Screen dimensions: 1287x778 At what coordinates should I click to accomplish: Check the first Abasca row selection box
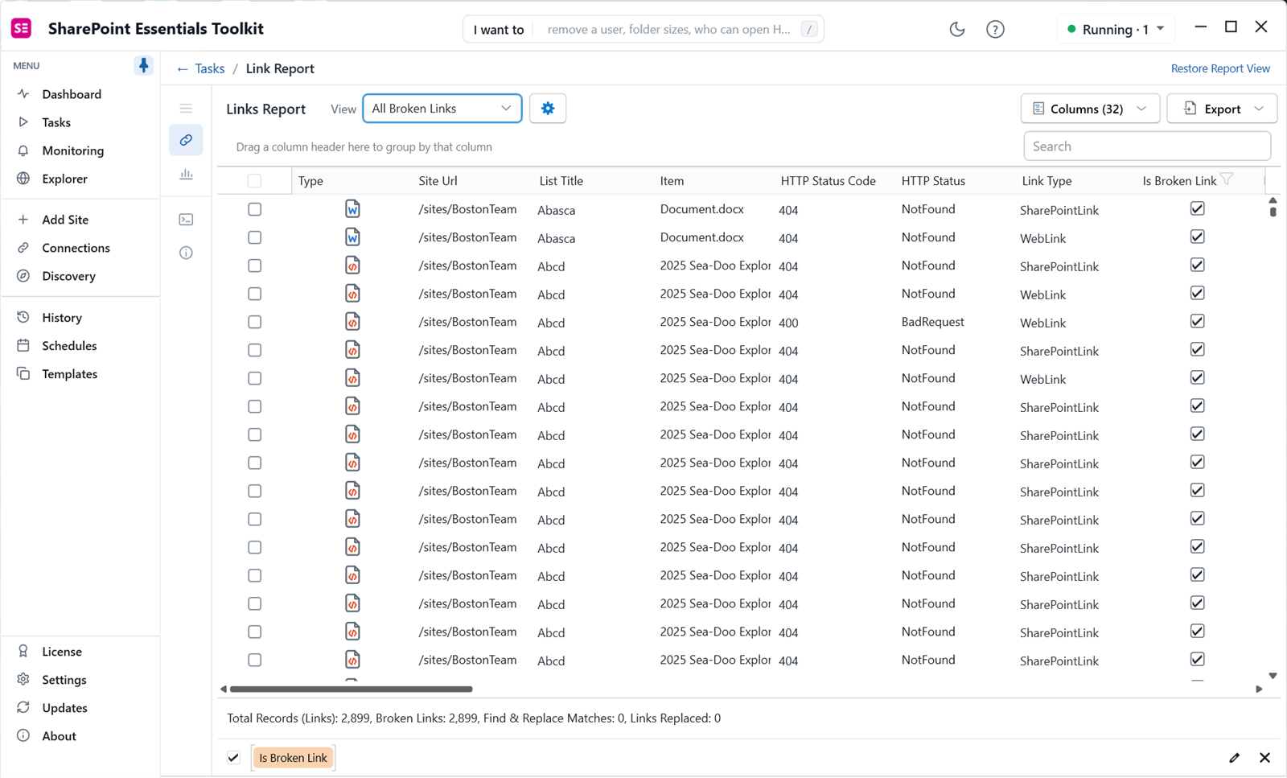[255, 209]
